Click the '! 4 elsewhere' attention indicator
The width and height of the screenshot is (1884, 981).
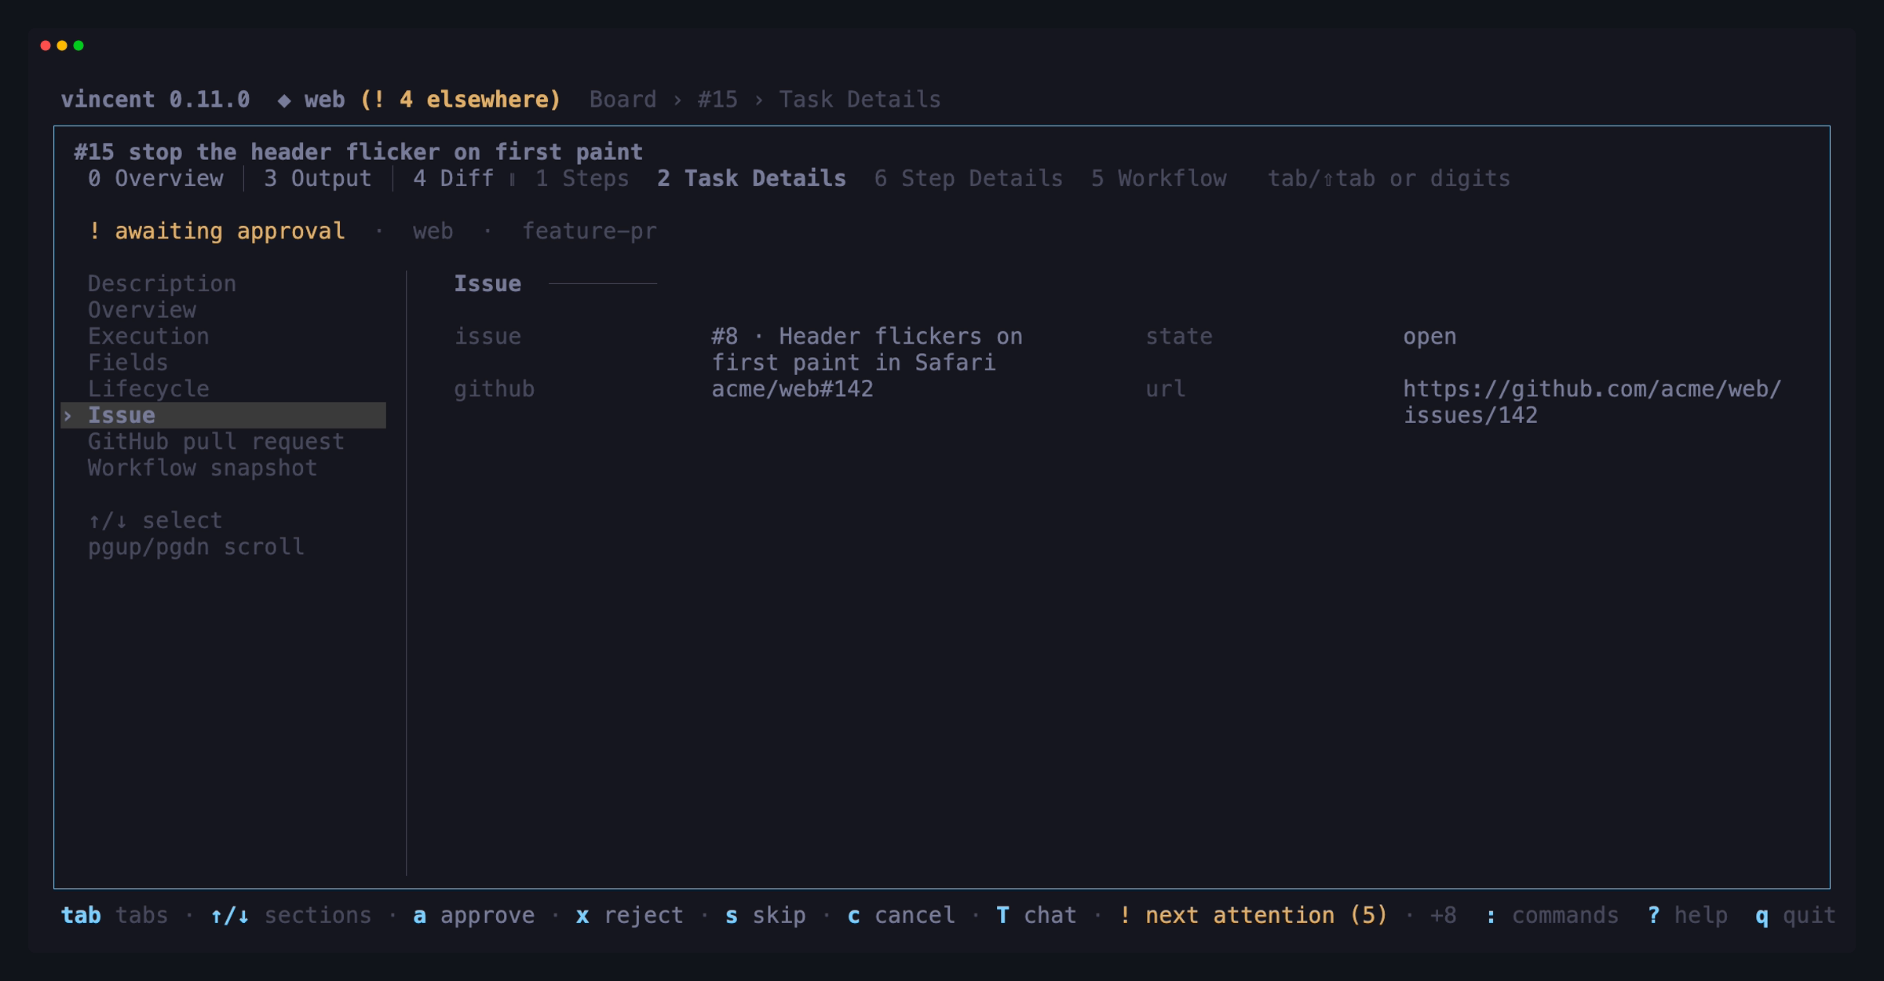click(x=460, y=100)
